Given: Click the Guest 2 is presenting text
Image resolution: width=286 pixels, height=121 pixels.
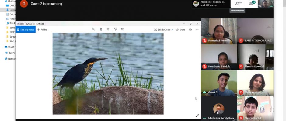Looking at the screenshot, I should (46, 4).
